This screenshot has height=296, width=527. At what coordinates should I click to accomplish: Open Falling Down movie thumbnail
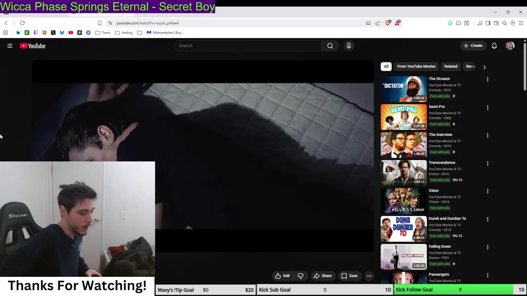403,257
